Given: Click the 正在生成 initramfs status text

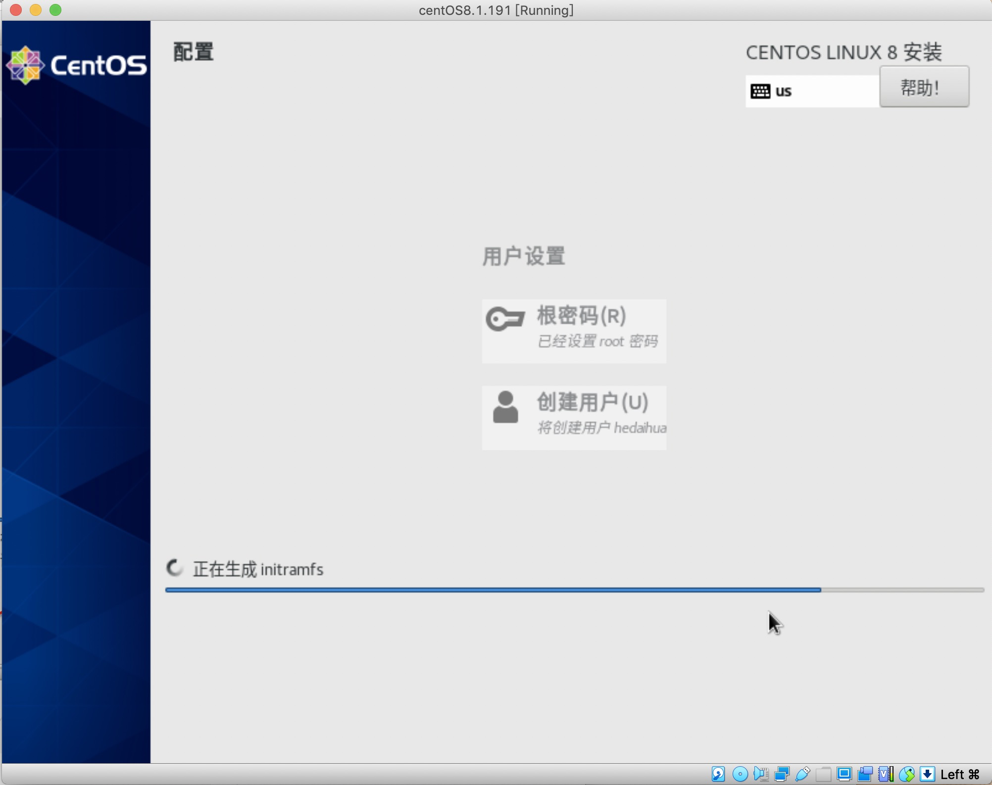Looking at the screenshot, I should [258, 569].
